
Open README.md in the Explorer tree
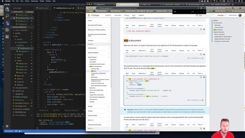20,112
